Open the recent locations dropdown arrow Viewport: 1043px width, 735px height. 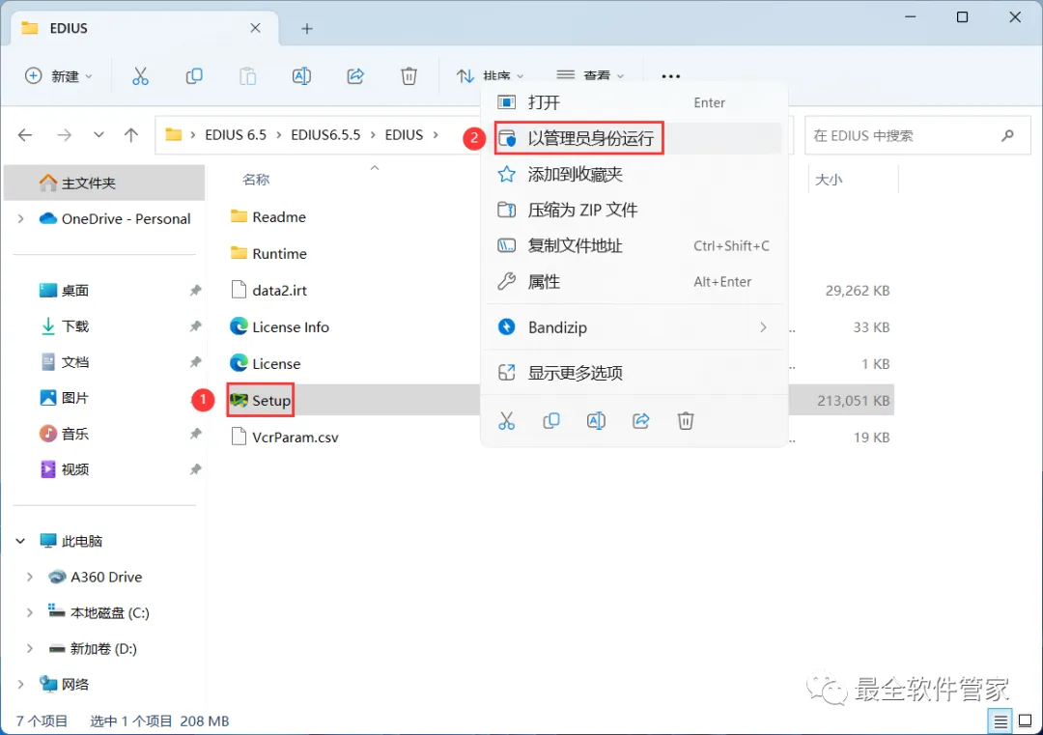[x=99, y=135]
